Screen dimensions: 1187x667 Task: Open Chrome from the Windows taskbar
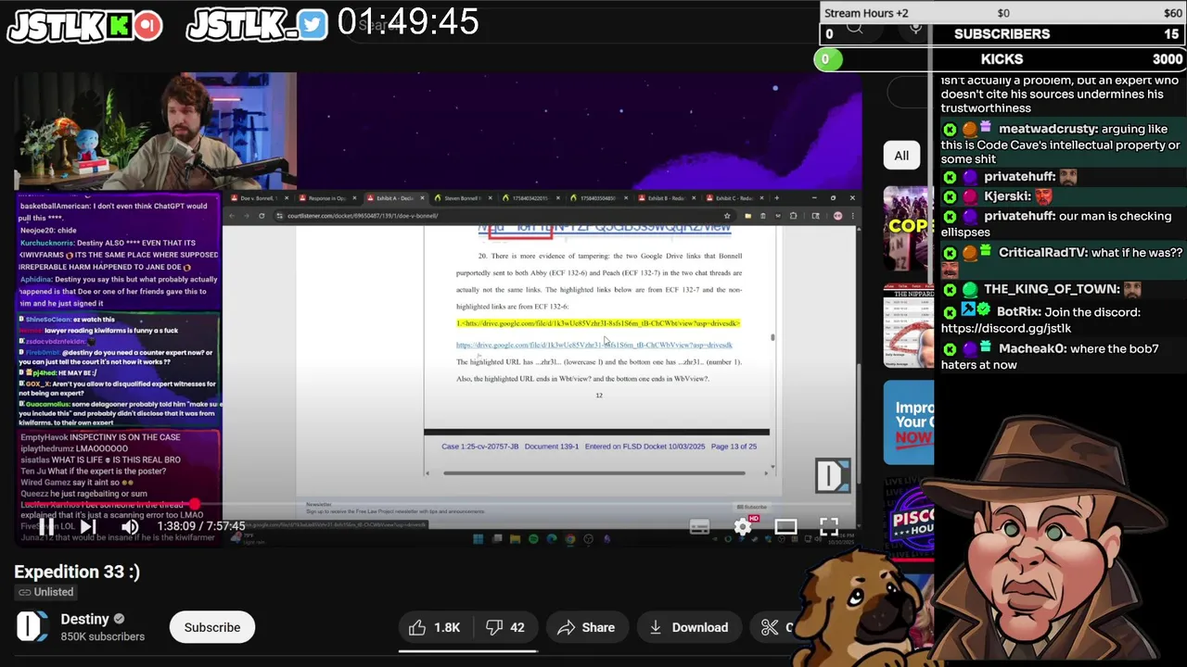click(569, 538)
